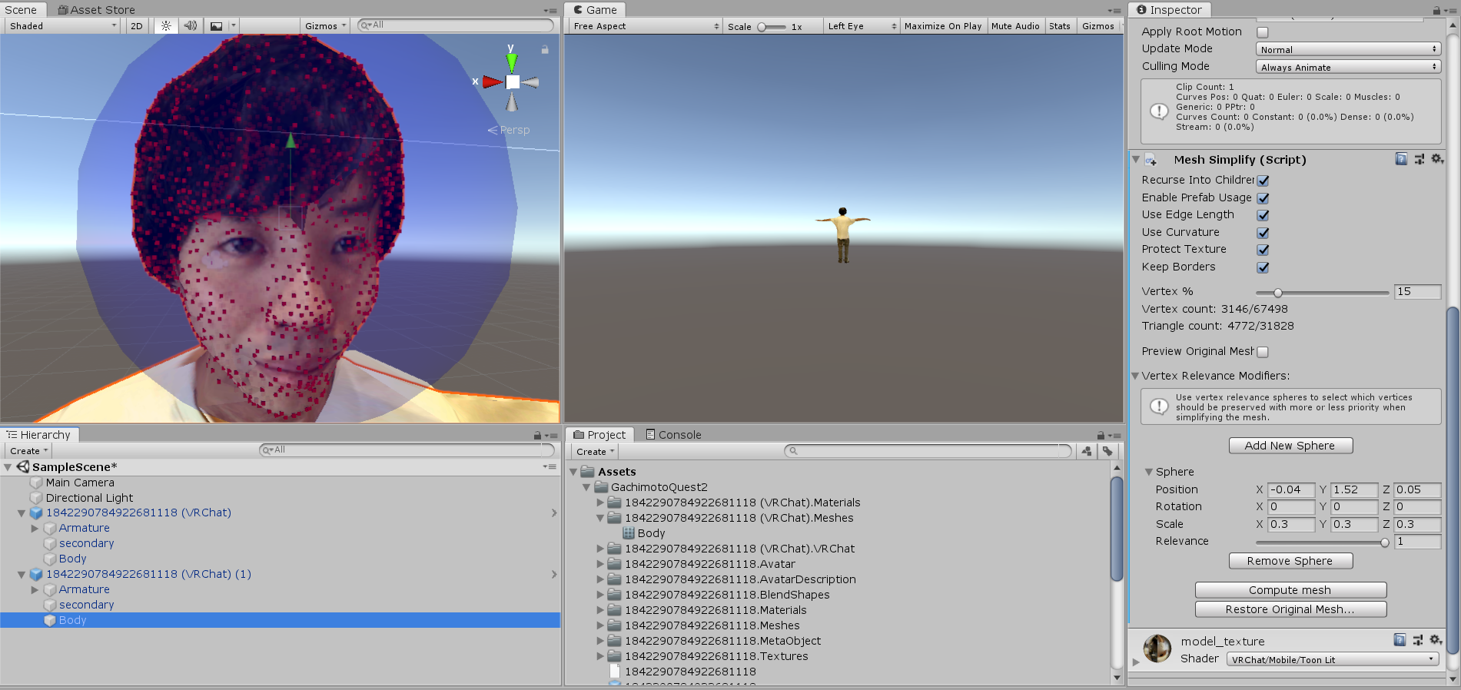Toggle scene lighting sun icon
This screenshot has width=1461, height=690.
click(166, 25)
